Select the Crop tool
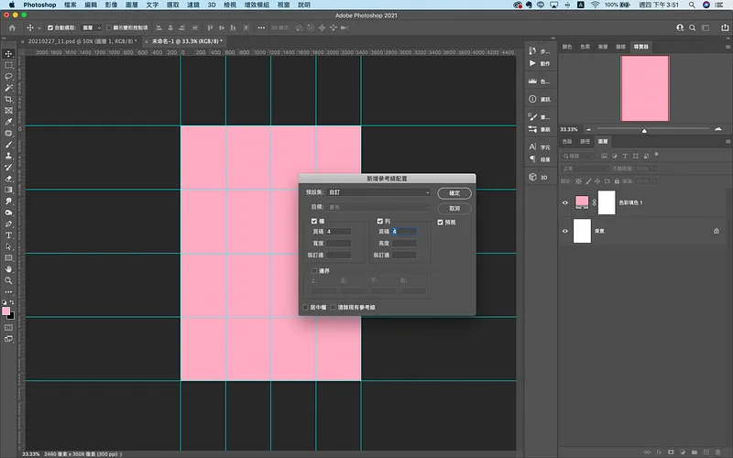 8,99
